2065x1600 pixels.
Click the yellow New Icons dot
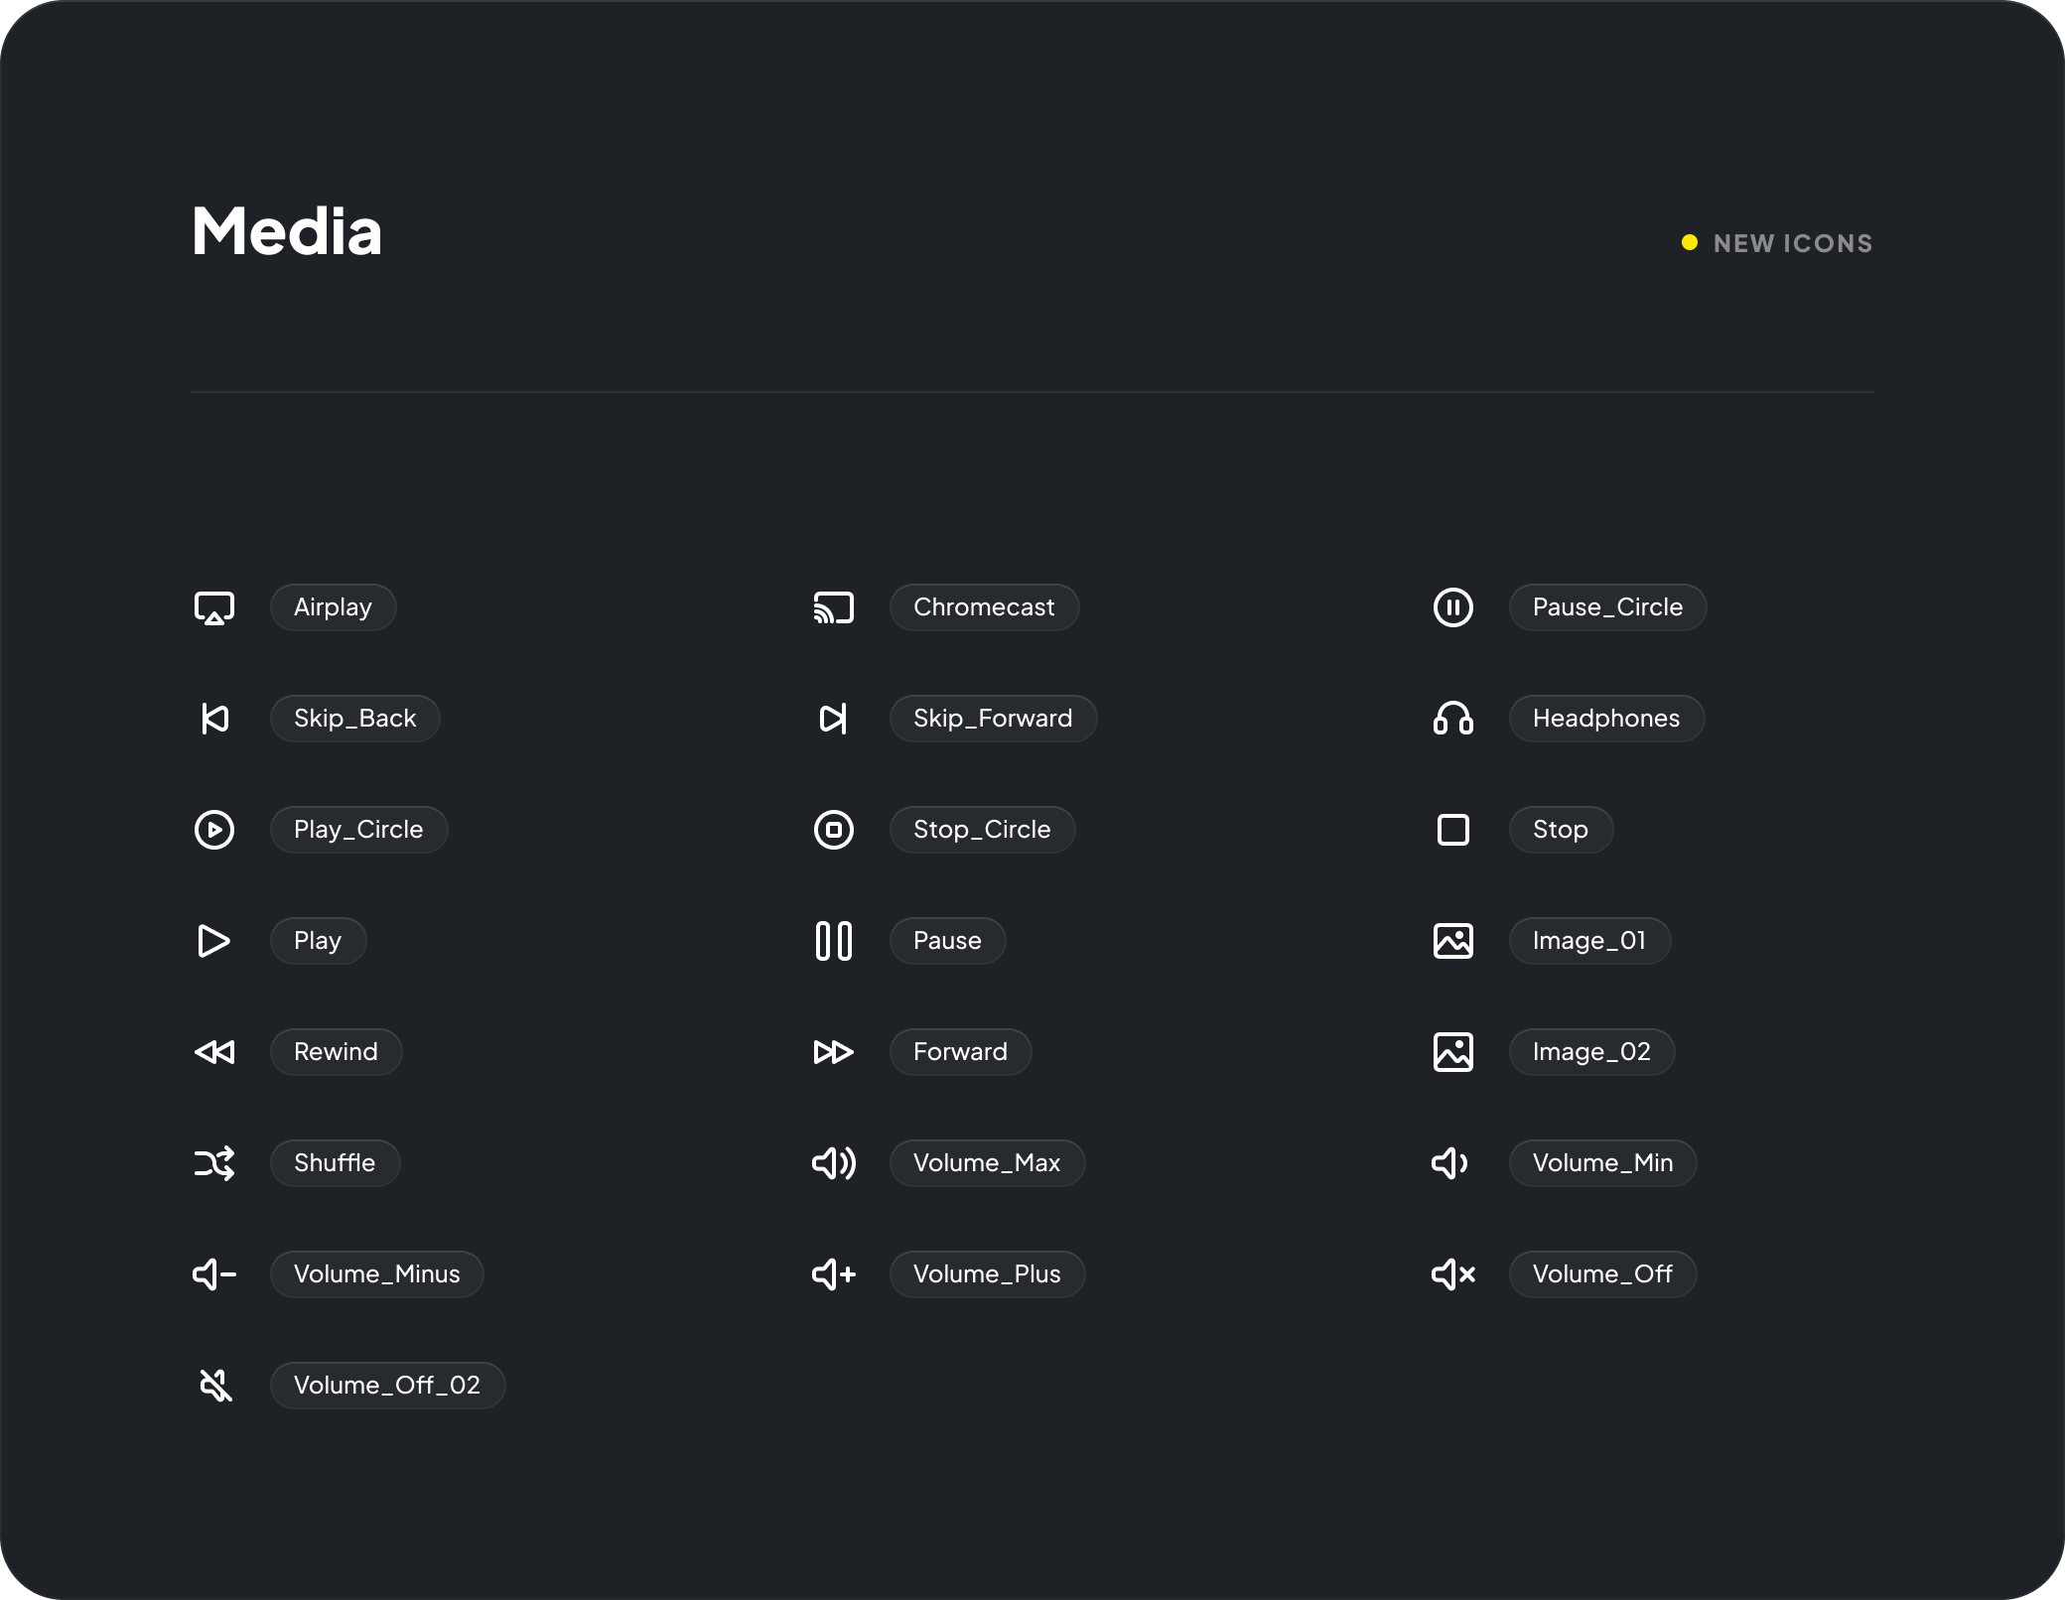(x=1690, y=243)
